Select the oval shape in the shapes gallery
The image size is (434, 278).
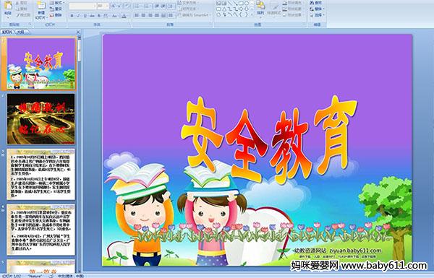click(x=247, y=4)
